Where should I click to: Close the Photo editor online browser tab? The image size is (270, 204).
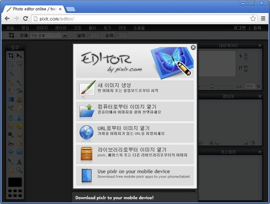pos(60,9)
